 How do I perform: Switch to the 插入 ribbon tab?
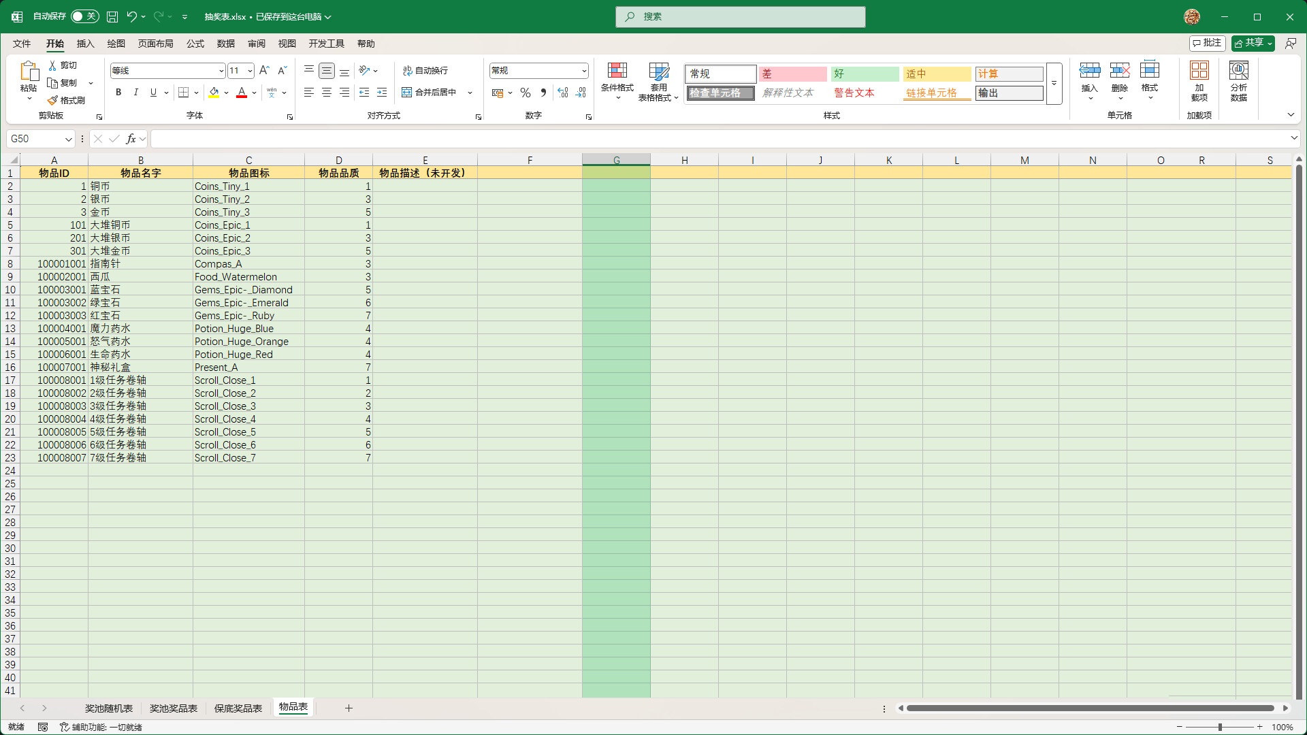click(84, 43)
